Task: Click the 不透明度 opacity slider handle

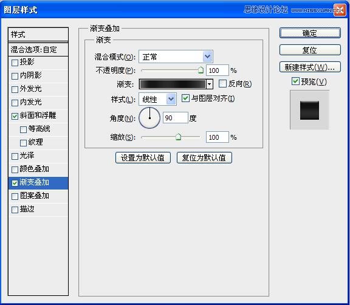Action: (x=201, y=70)
